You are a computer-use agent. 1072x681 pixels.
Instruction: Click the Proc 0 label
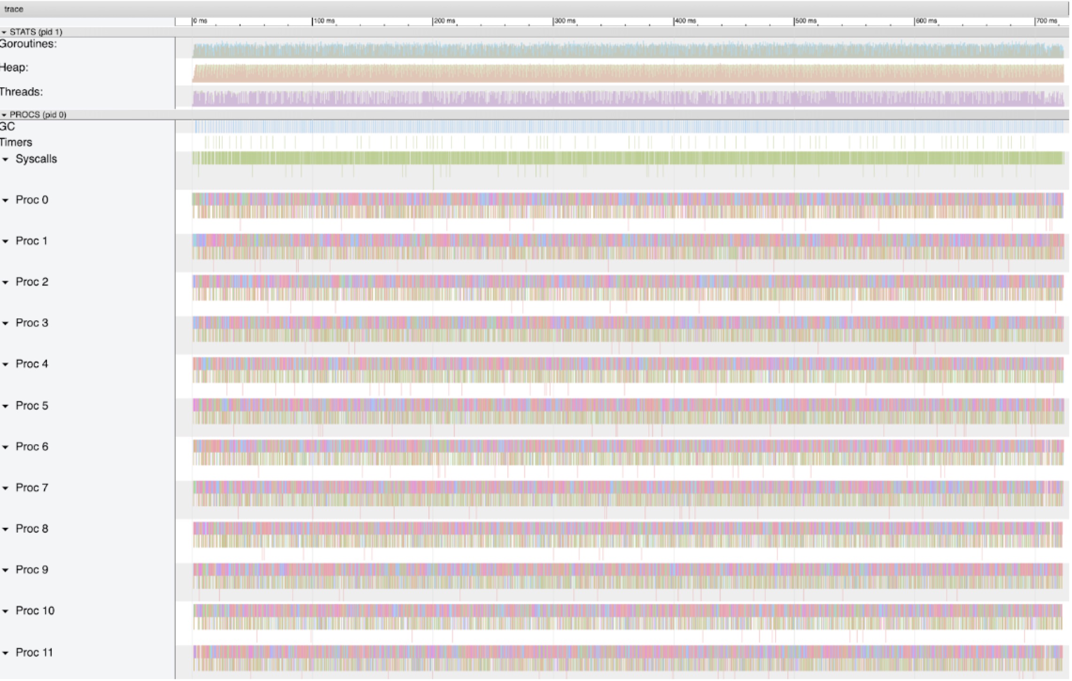pyautogui.click(x=32, y=200)
